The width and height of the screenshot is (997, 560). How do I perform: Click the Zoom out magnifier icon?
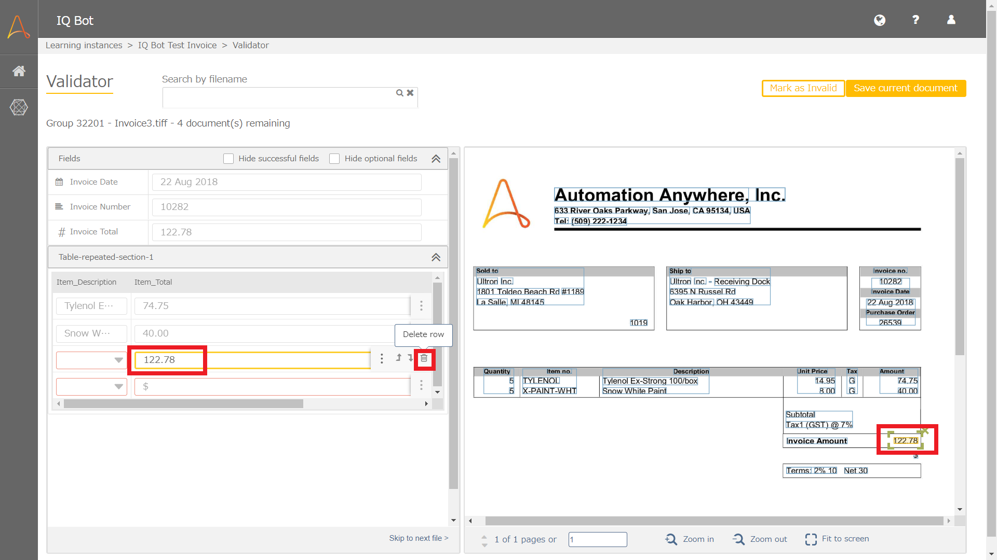(738, 539)
